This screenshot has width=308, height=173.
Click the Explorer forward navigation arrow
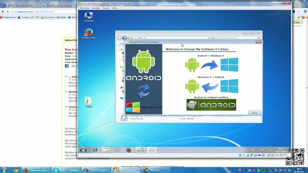point(124,38)
